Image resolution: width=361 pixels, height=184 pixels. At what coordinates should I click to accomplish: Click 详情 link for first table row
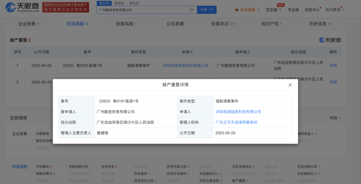(333, 66)
